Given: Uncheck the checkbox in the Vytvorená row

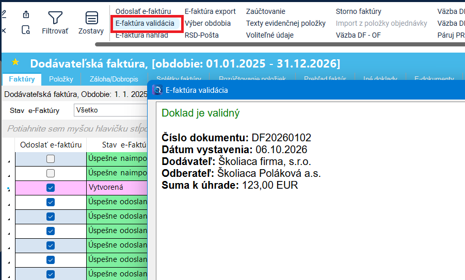Looking at the screenshot, I should click(51, 188).
